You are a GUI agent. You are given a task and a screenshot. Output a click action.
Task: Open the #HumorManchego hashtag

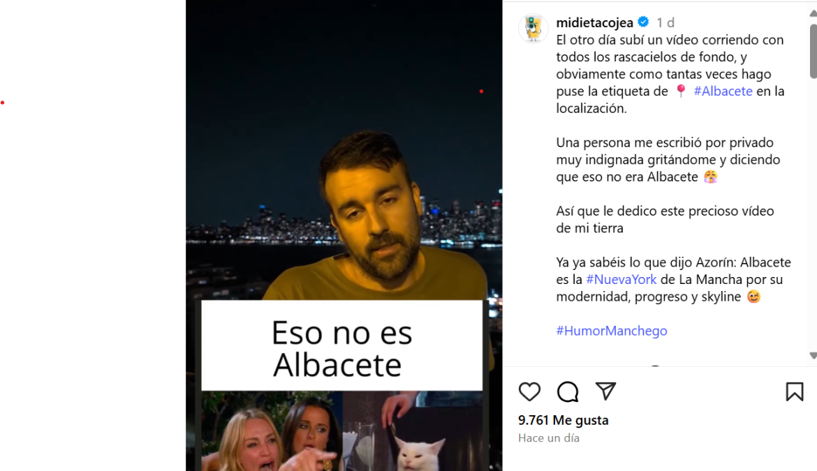(612, 331)
